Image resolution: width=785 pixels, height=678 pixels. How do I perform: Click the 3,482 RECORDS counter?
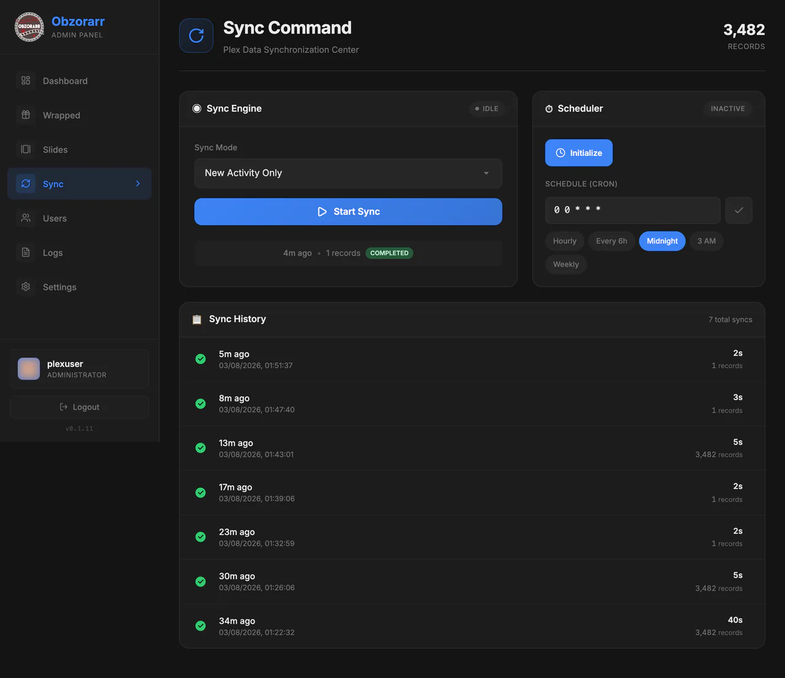point(744,36)
